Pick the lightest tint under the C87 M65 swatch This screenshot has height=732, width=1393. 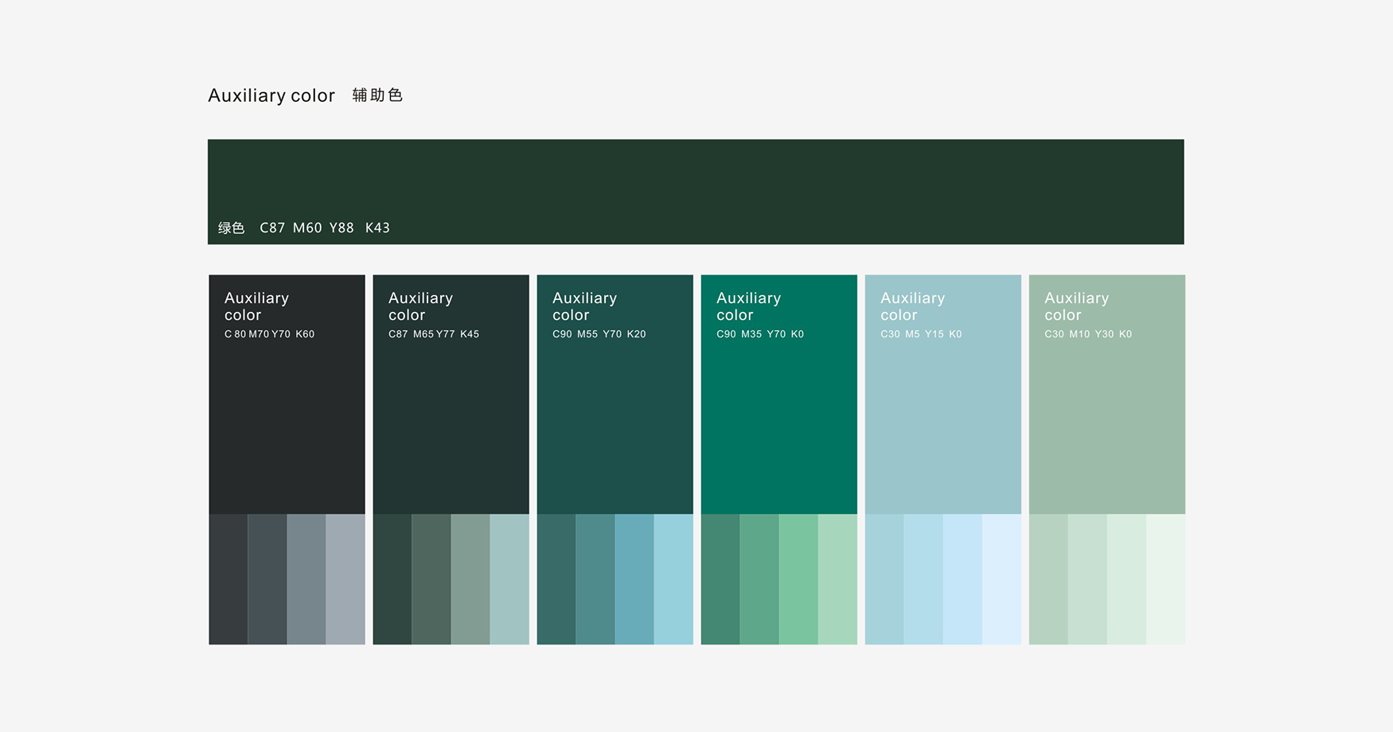tap(509, 579)
